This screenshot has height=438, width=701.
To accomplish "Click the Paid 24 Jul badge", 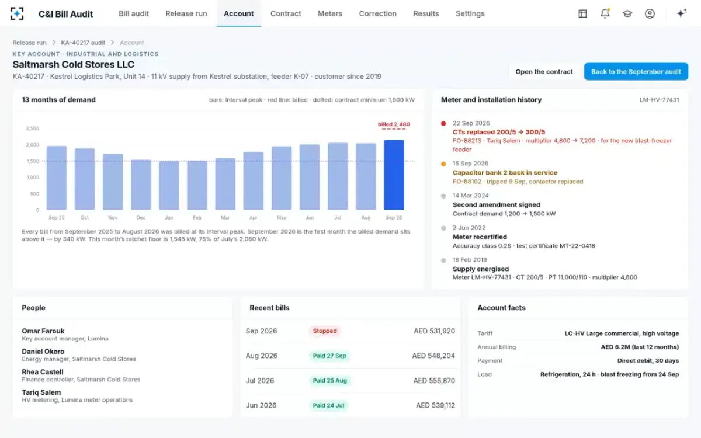I will pos(329,405).
